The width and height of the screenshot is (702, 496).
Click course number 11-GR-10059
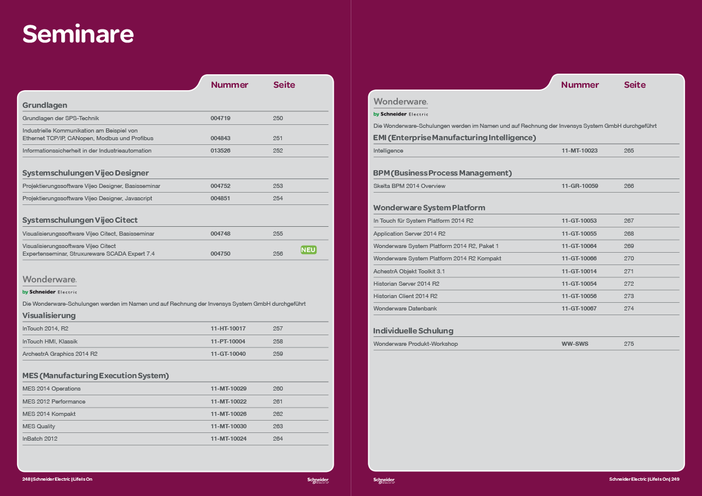point(580,186)
